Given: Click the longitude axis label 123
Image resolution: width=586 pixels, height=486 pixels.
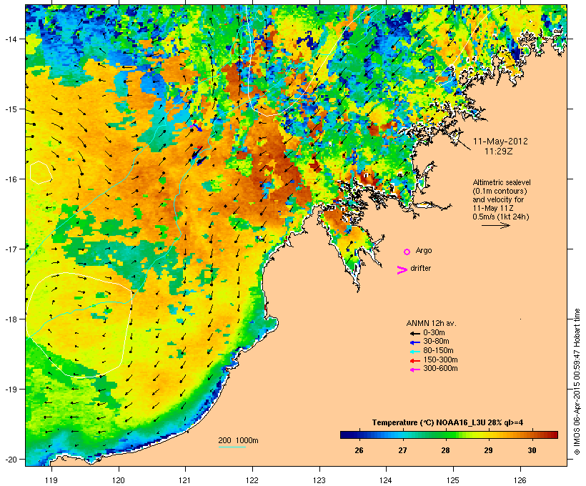Looking at the screenshot, I should (319, 480).
